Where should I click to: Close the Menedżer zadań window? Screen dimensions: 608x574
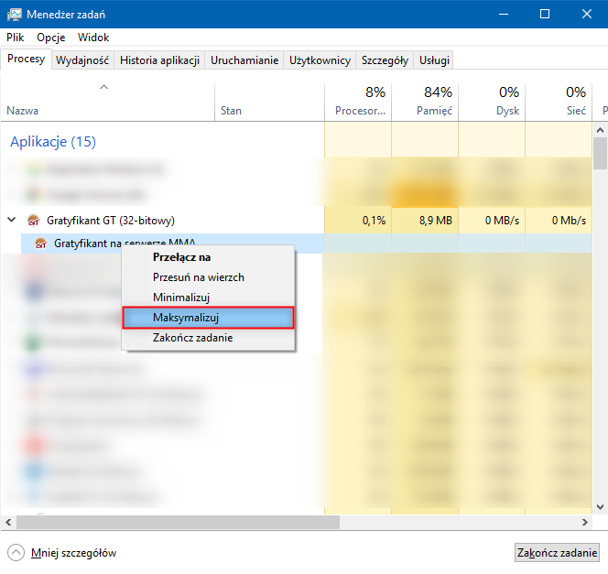click(x=587, y=15)
